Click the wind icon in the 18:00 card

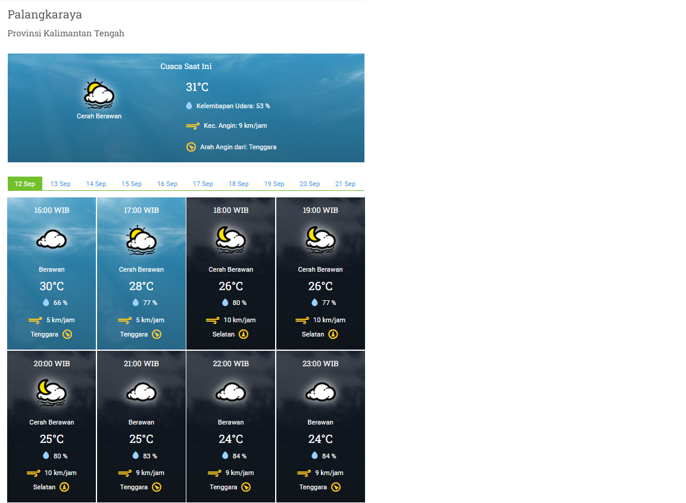213,320
